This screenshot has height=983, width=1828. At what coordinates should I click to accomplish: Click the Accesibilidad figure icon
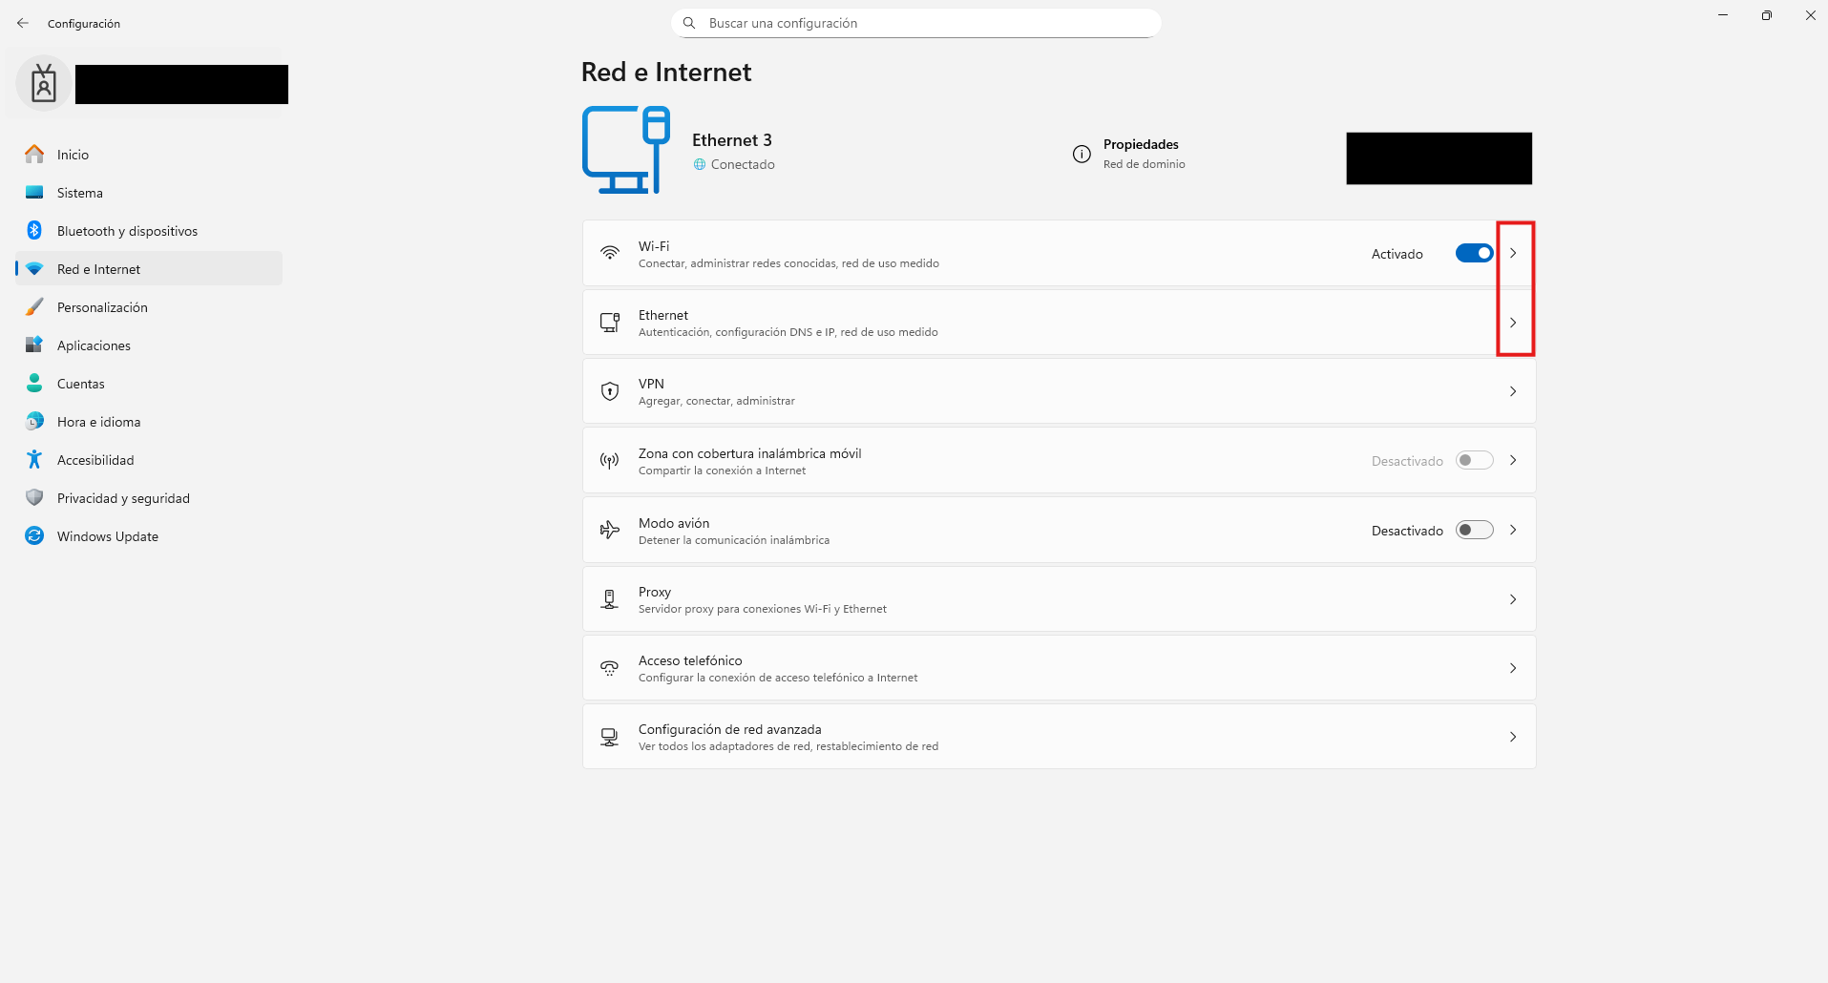point(34,459)
